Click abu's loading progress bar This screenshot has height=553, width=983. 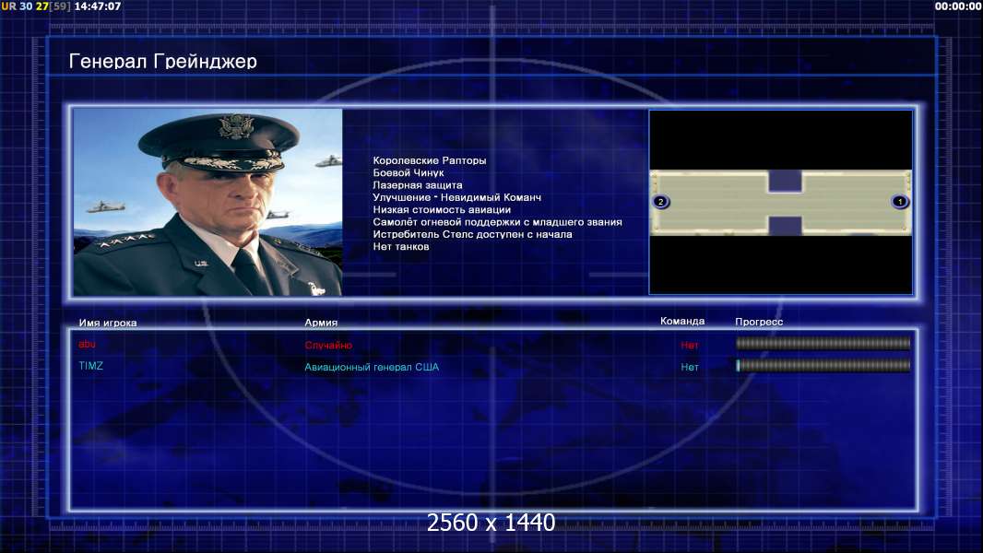[823, 343]
